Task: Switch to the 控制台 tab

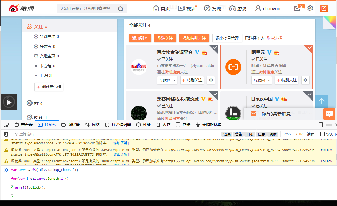Action: (x=47, y=125)
